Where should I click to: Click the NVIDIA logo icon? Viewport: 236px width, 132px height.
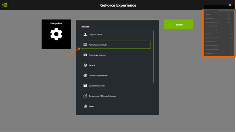click(x=5, y=5)
